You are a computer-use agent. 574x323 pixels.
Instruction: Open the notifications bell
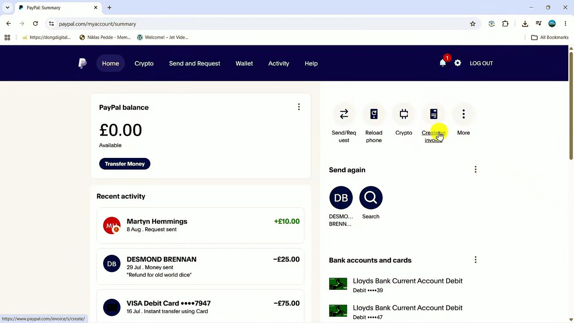coord(443,63)
